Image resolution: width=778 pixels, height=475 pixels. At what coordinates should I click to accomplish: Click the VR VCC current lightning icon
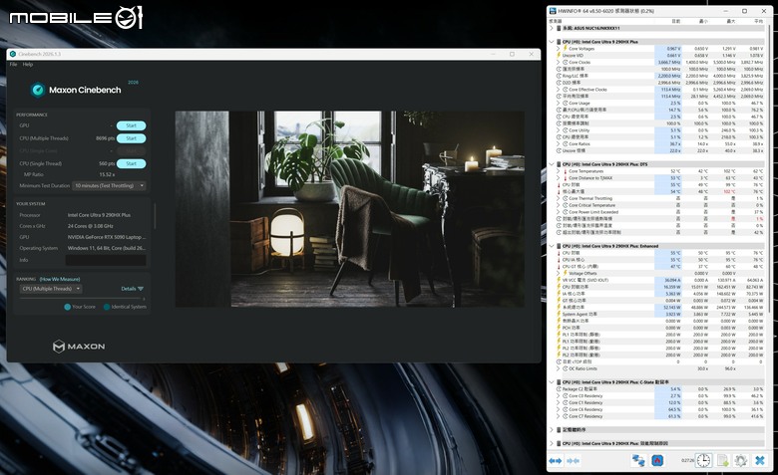click(559, 281)
